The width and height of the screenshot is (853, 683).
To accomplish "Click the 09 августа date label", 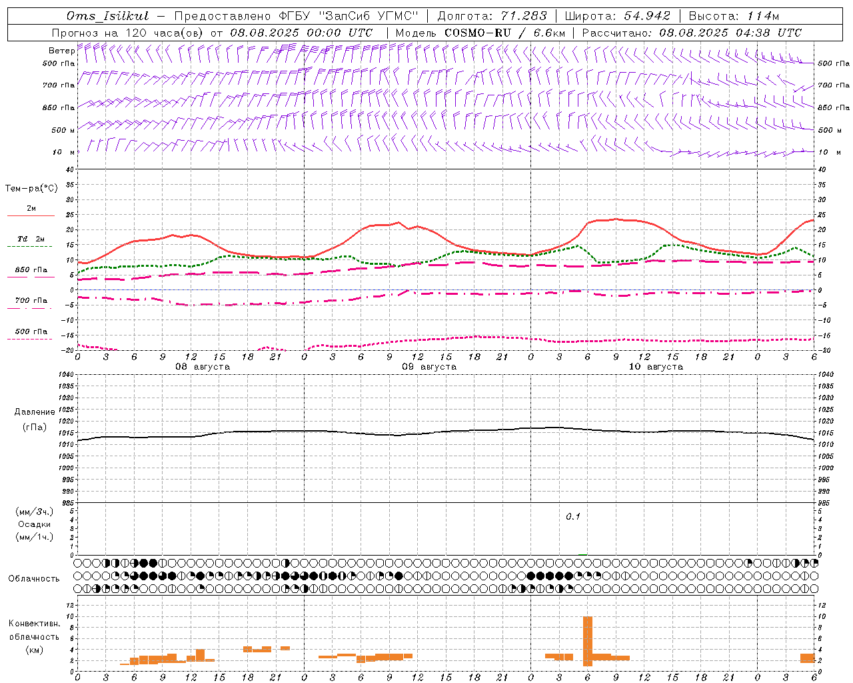I will tap(429, 367).
